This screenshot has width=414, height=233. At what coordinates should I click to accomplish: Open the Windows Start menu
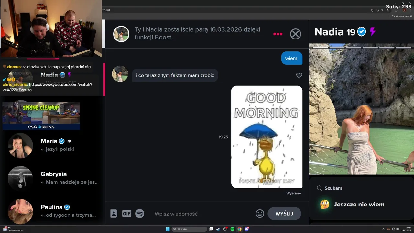click(168, 229)
